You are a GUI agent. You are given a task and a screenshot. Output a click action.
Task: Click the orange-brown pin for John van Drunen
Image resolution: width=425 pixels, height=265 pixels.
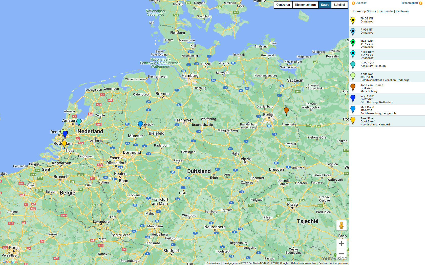coord(353,88)
